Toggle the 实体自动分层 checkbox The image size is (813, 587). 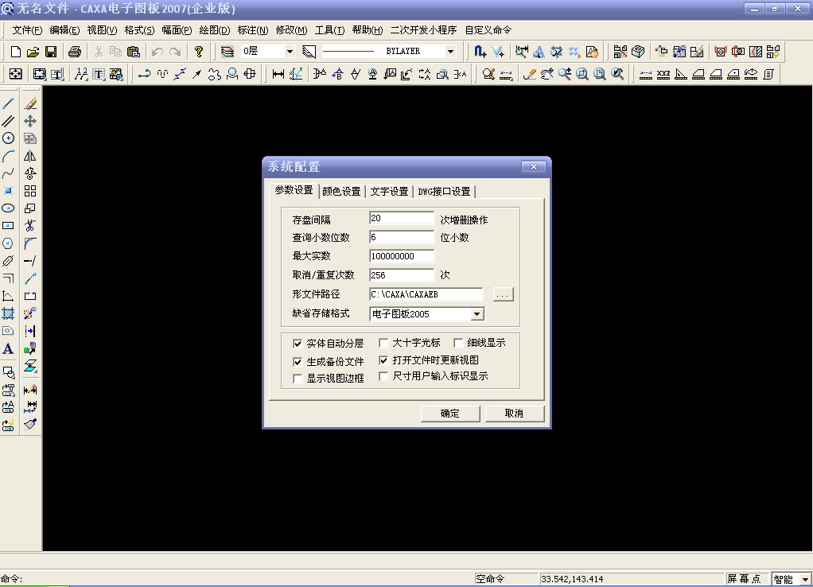click(298, 344)
